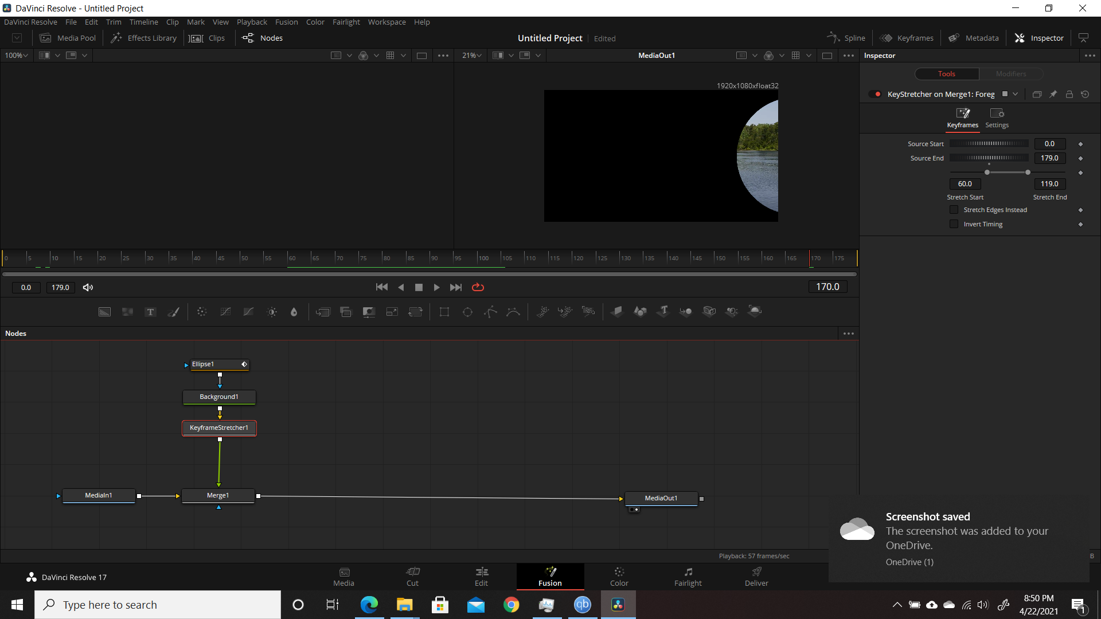Image resolution: width=1101 pixels, height=619 pixels.
Task: Add a Color Curves tool
Action: tap(225, 312)
